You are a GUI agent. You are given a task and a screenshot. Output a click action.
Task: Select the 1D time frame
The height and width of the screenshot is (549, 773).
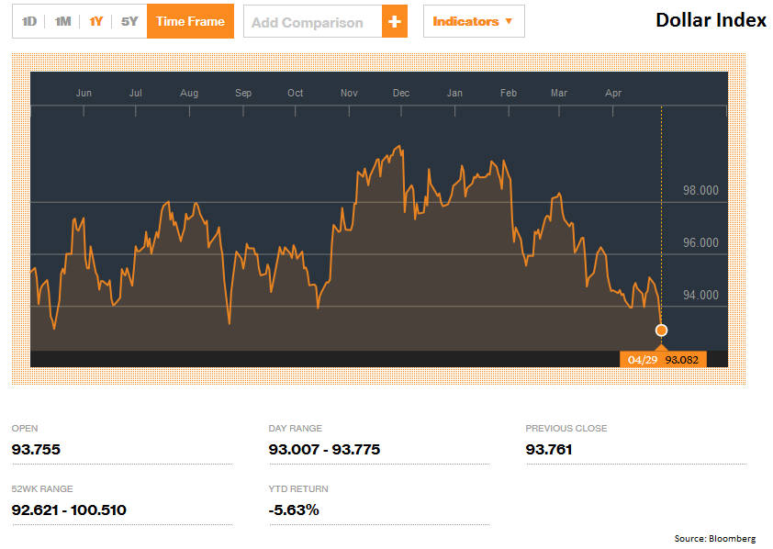(x=28, y=20)
